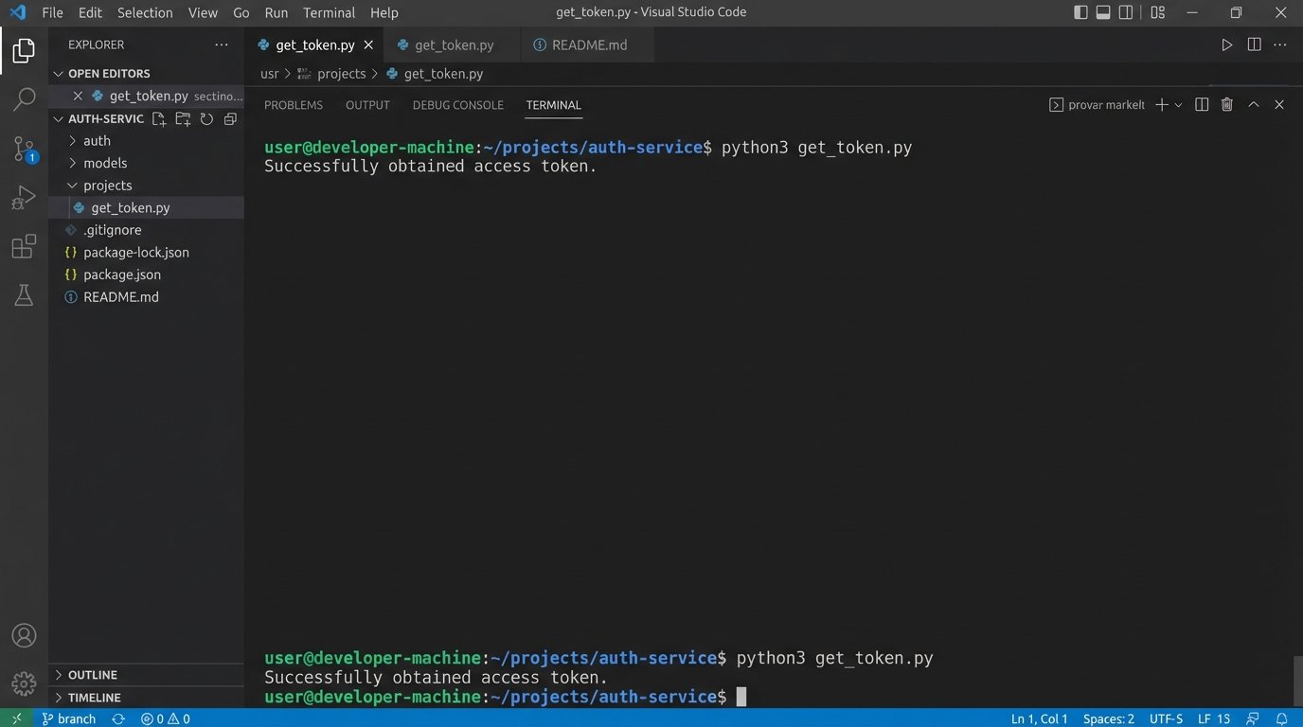Click the branch indicator in status bar
The height and width of the screenshot is (727, 1303).
coord(69,718)
